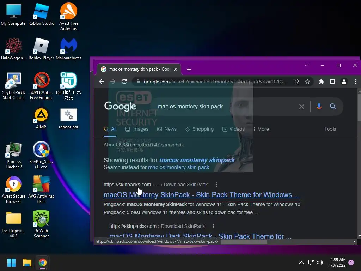Show hidden system tray icons

tap(301, 263)
